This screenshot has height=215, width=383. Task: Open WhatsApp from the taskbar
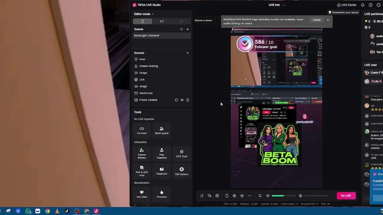tap(28, 211)
